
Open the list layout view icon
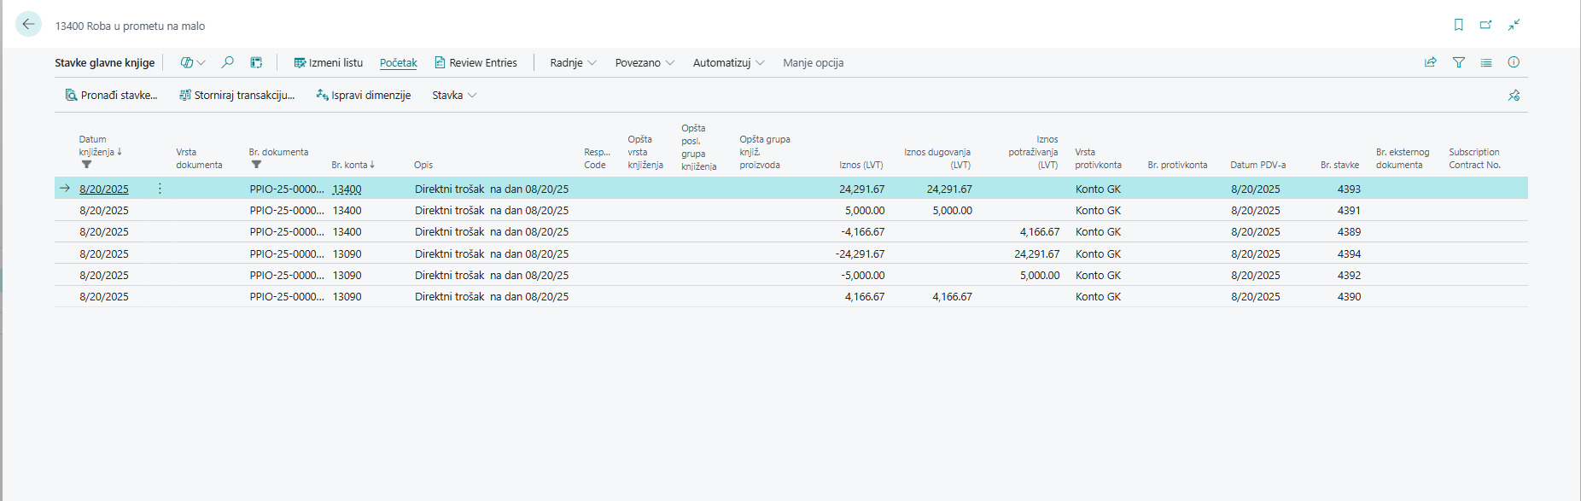tap(1486, 62)
